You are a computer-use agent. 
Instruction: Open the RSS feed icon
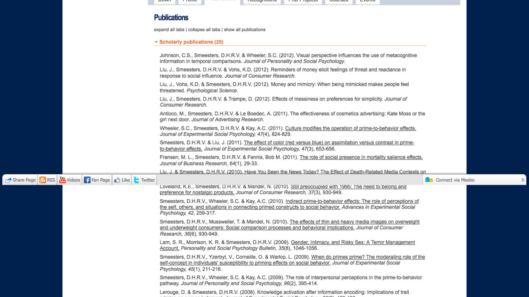[x=43, y=180]
